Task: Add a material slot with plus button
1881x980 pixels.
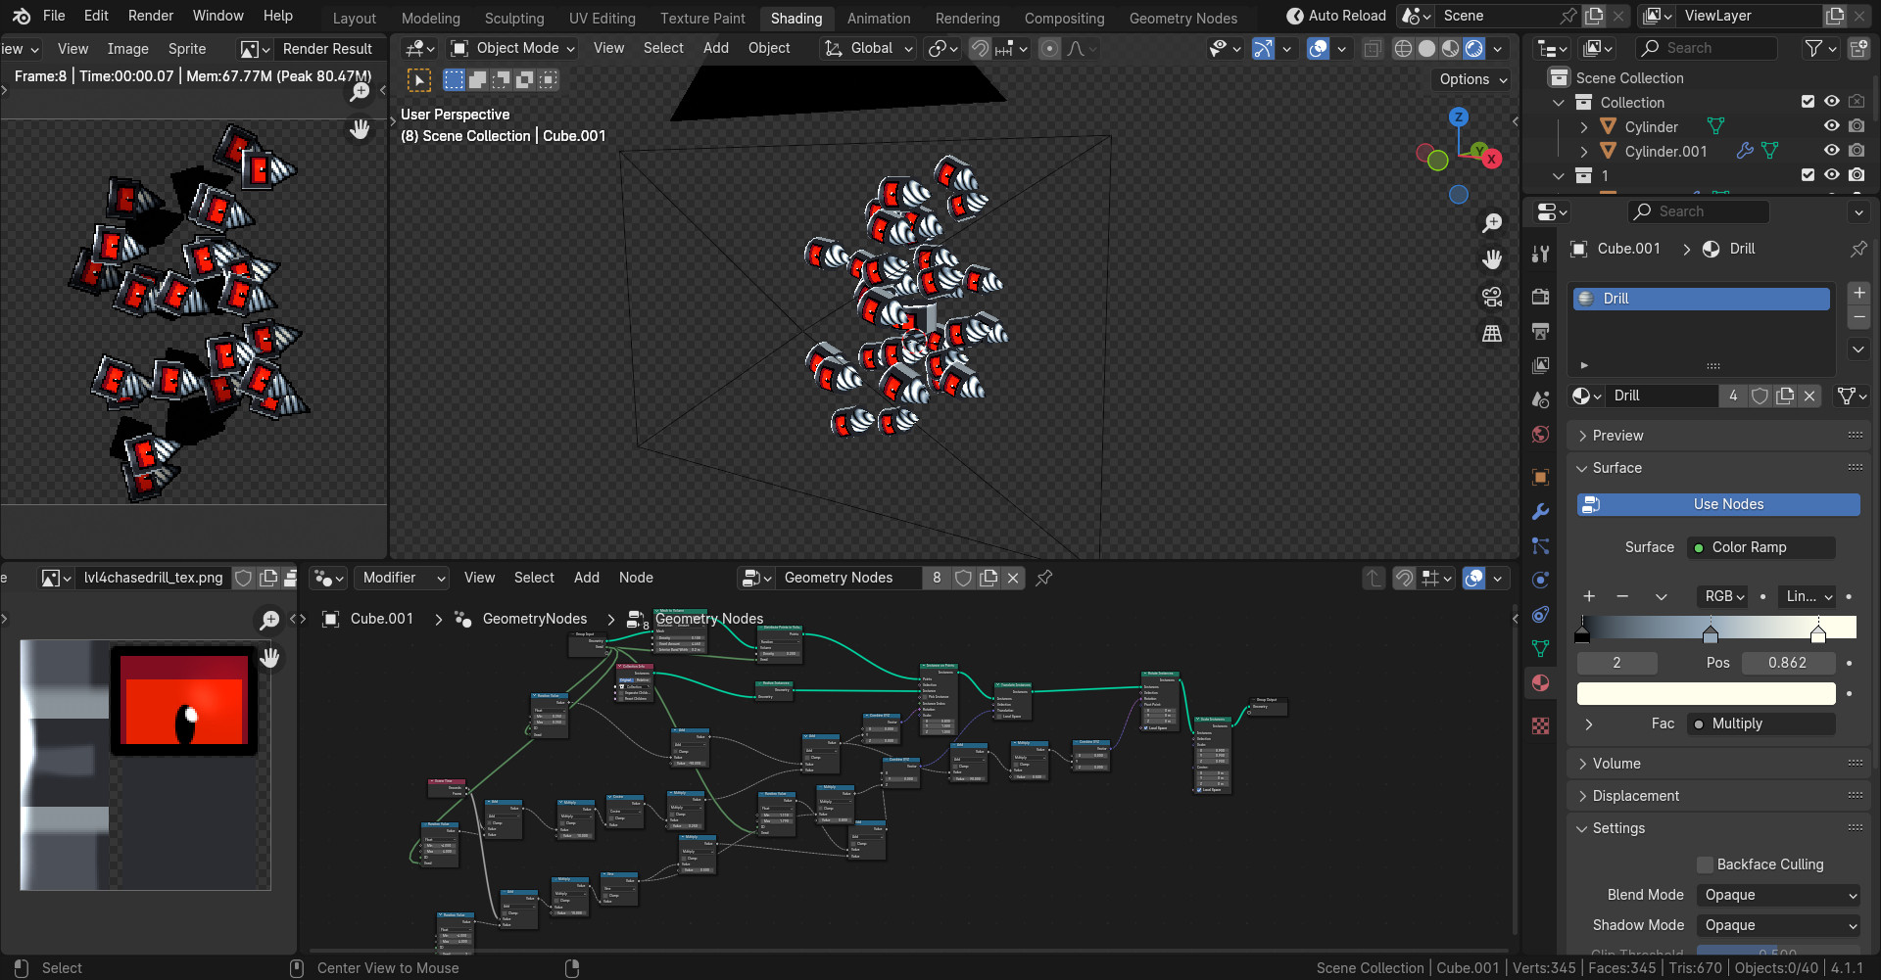Action: 1858,293
